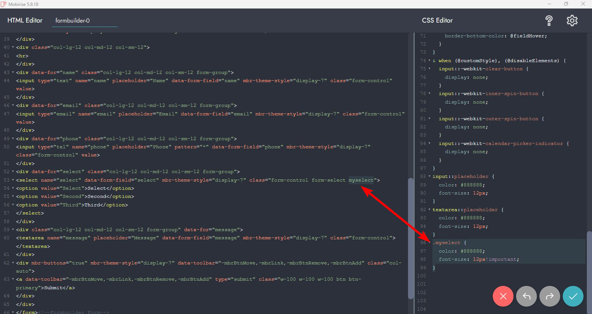Place cursor on myselect class in line 53
This screenshot has height=314, width=592.
click(361, 180)
